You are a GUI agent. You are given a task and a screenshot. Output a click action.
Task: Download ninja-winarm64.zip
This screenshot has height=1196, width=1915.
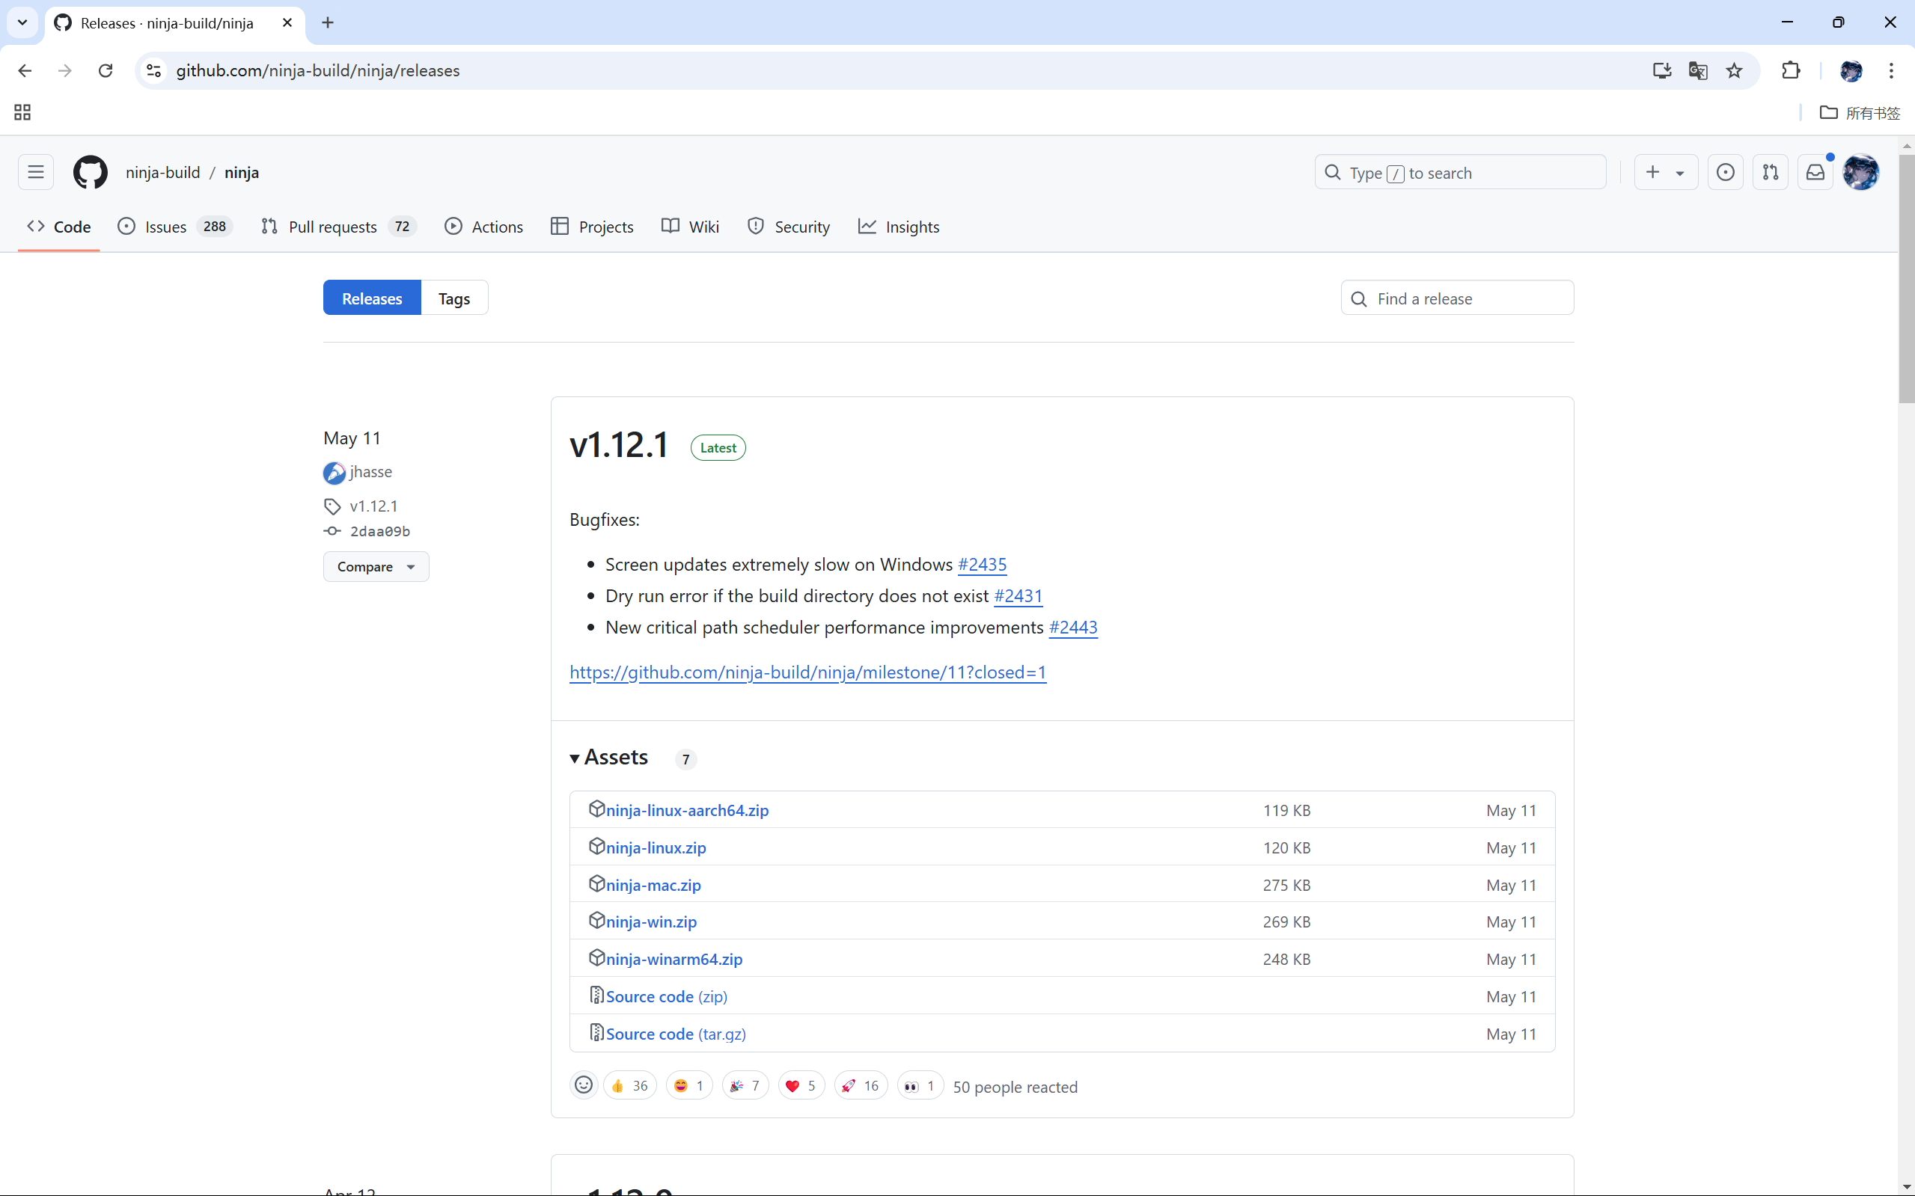click(674, 960)
